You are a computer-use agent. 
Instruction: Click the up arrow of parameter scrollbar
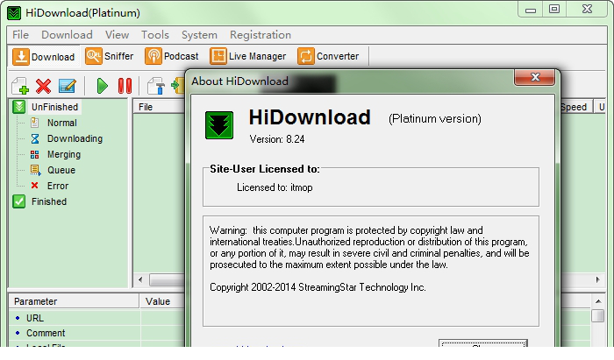pos(598,301)
